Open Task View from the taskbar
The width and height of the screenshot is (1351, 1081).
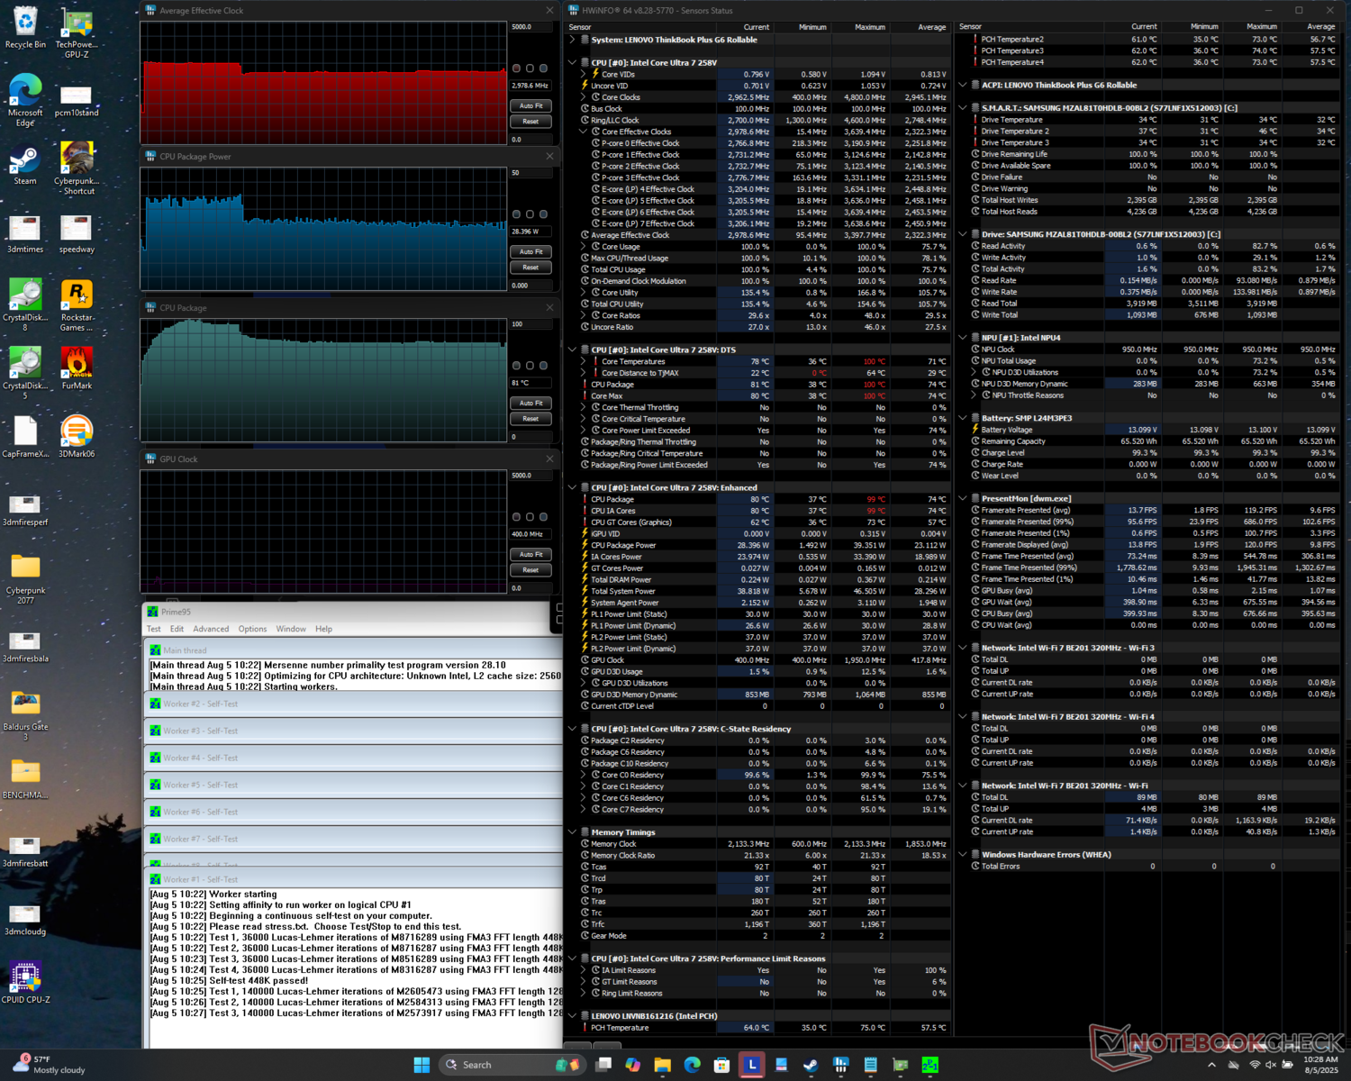point(603,1065)
